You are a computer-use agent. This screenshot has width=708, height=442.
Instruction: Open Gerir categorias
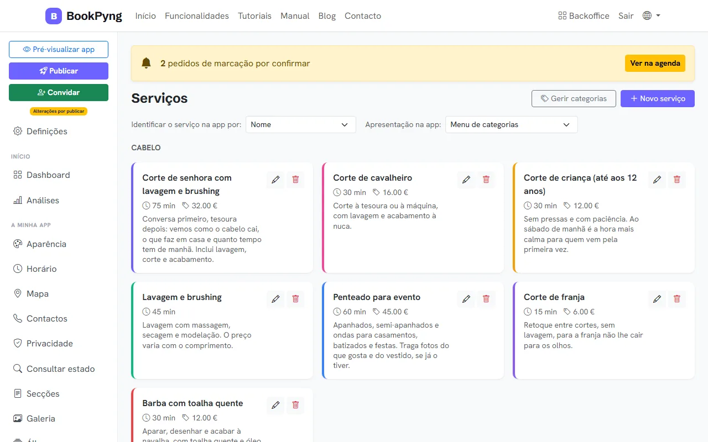[x=574, y=98]
